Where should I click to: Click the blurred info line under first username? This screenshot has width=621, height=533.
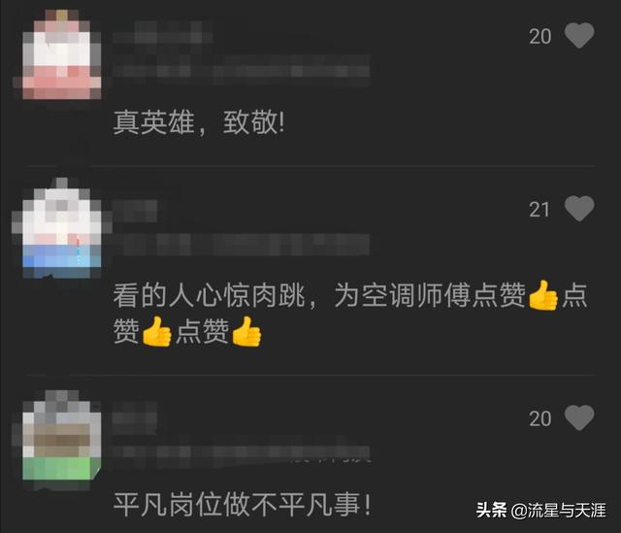tap(242, 70)
